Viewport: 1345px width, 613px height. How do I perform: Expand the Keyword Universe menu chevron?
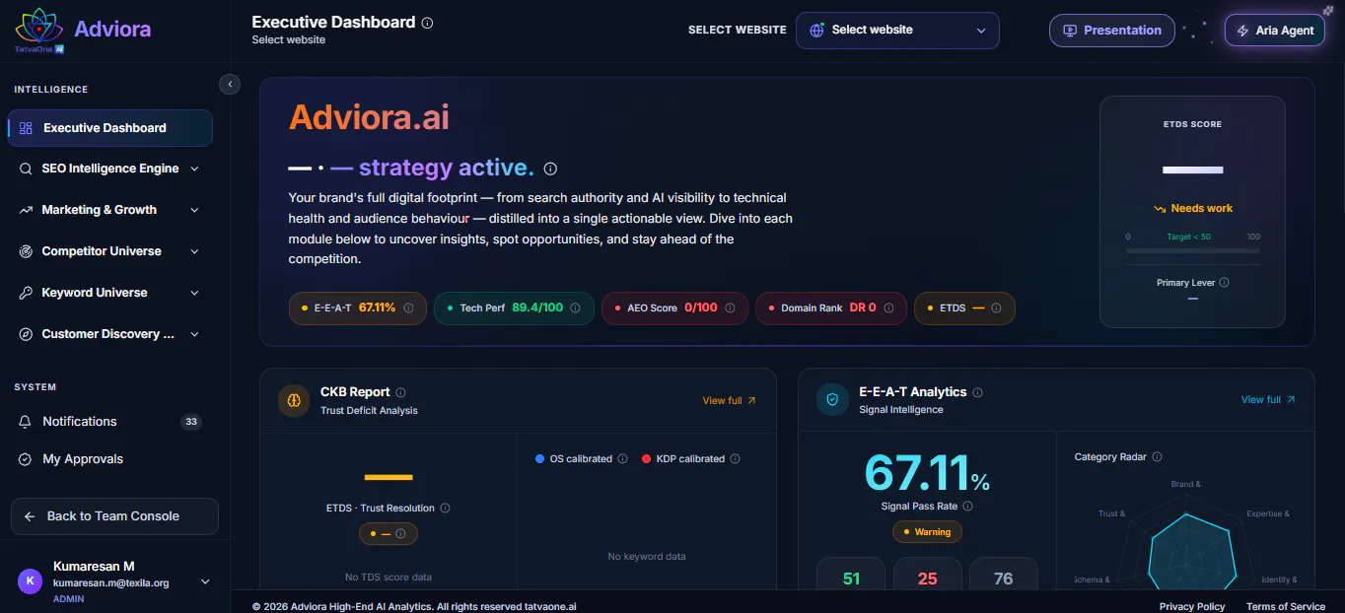(x=194, y=293)
